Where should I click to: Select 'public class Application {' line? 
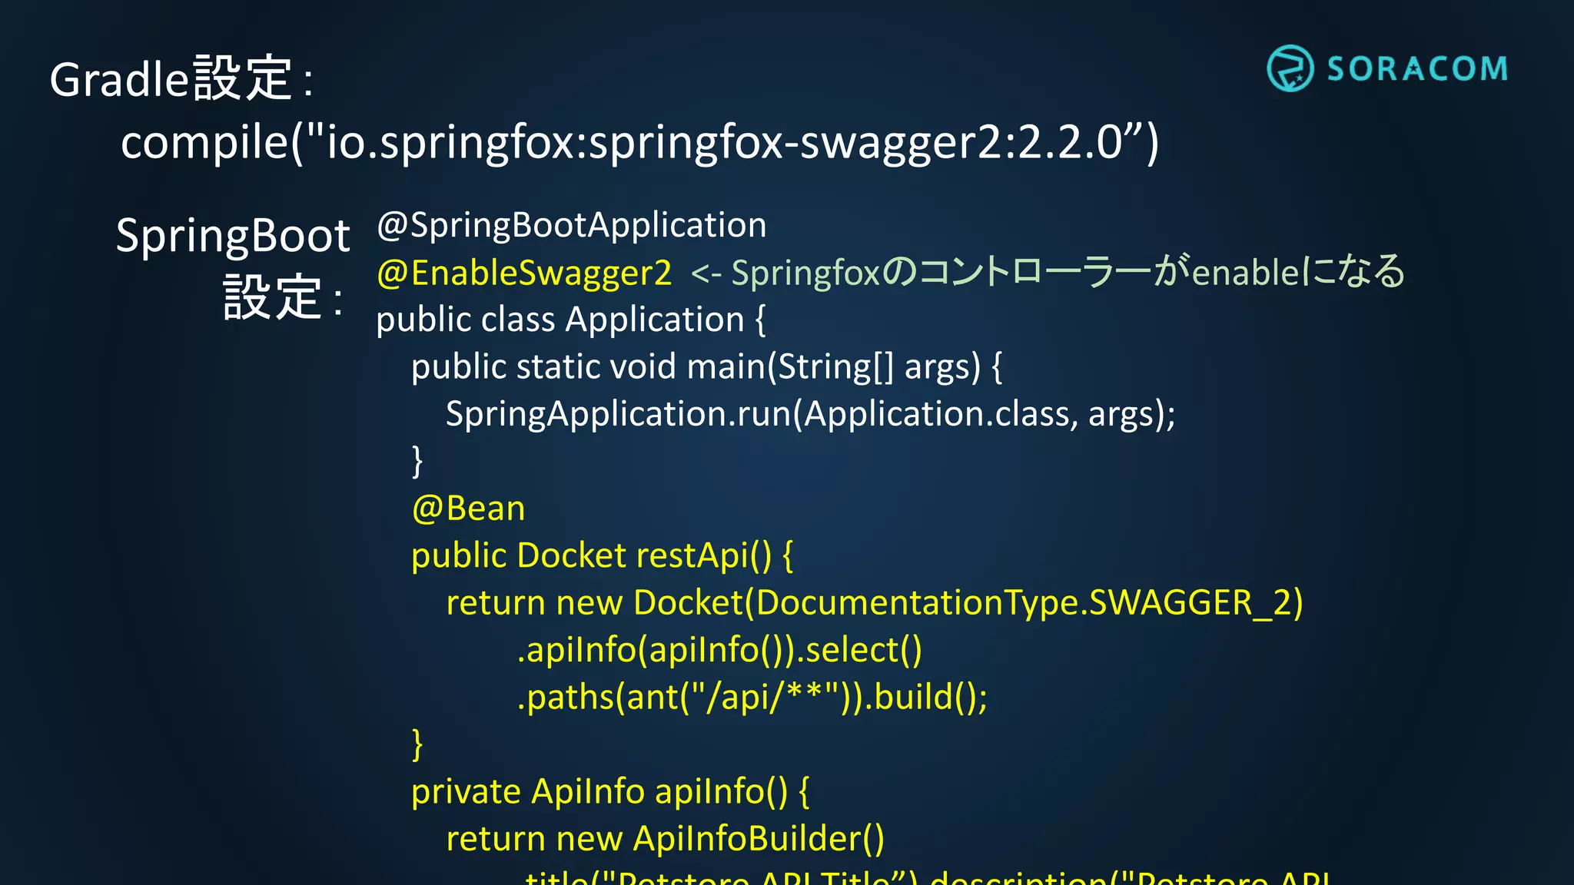[571, 320]
